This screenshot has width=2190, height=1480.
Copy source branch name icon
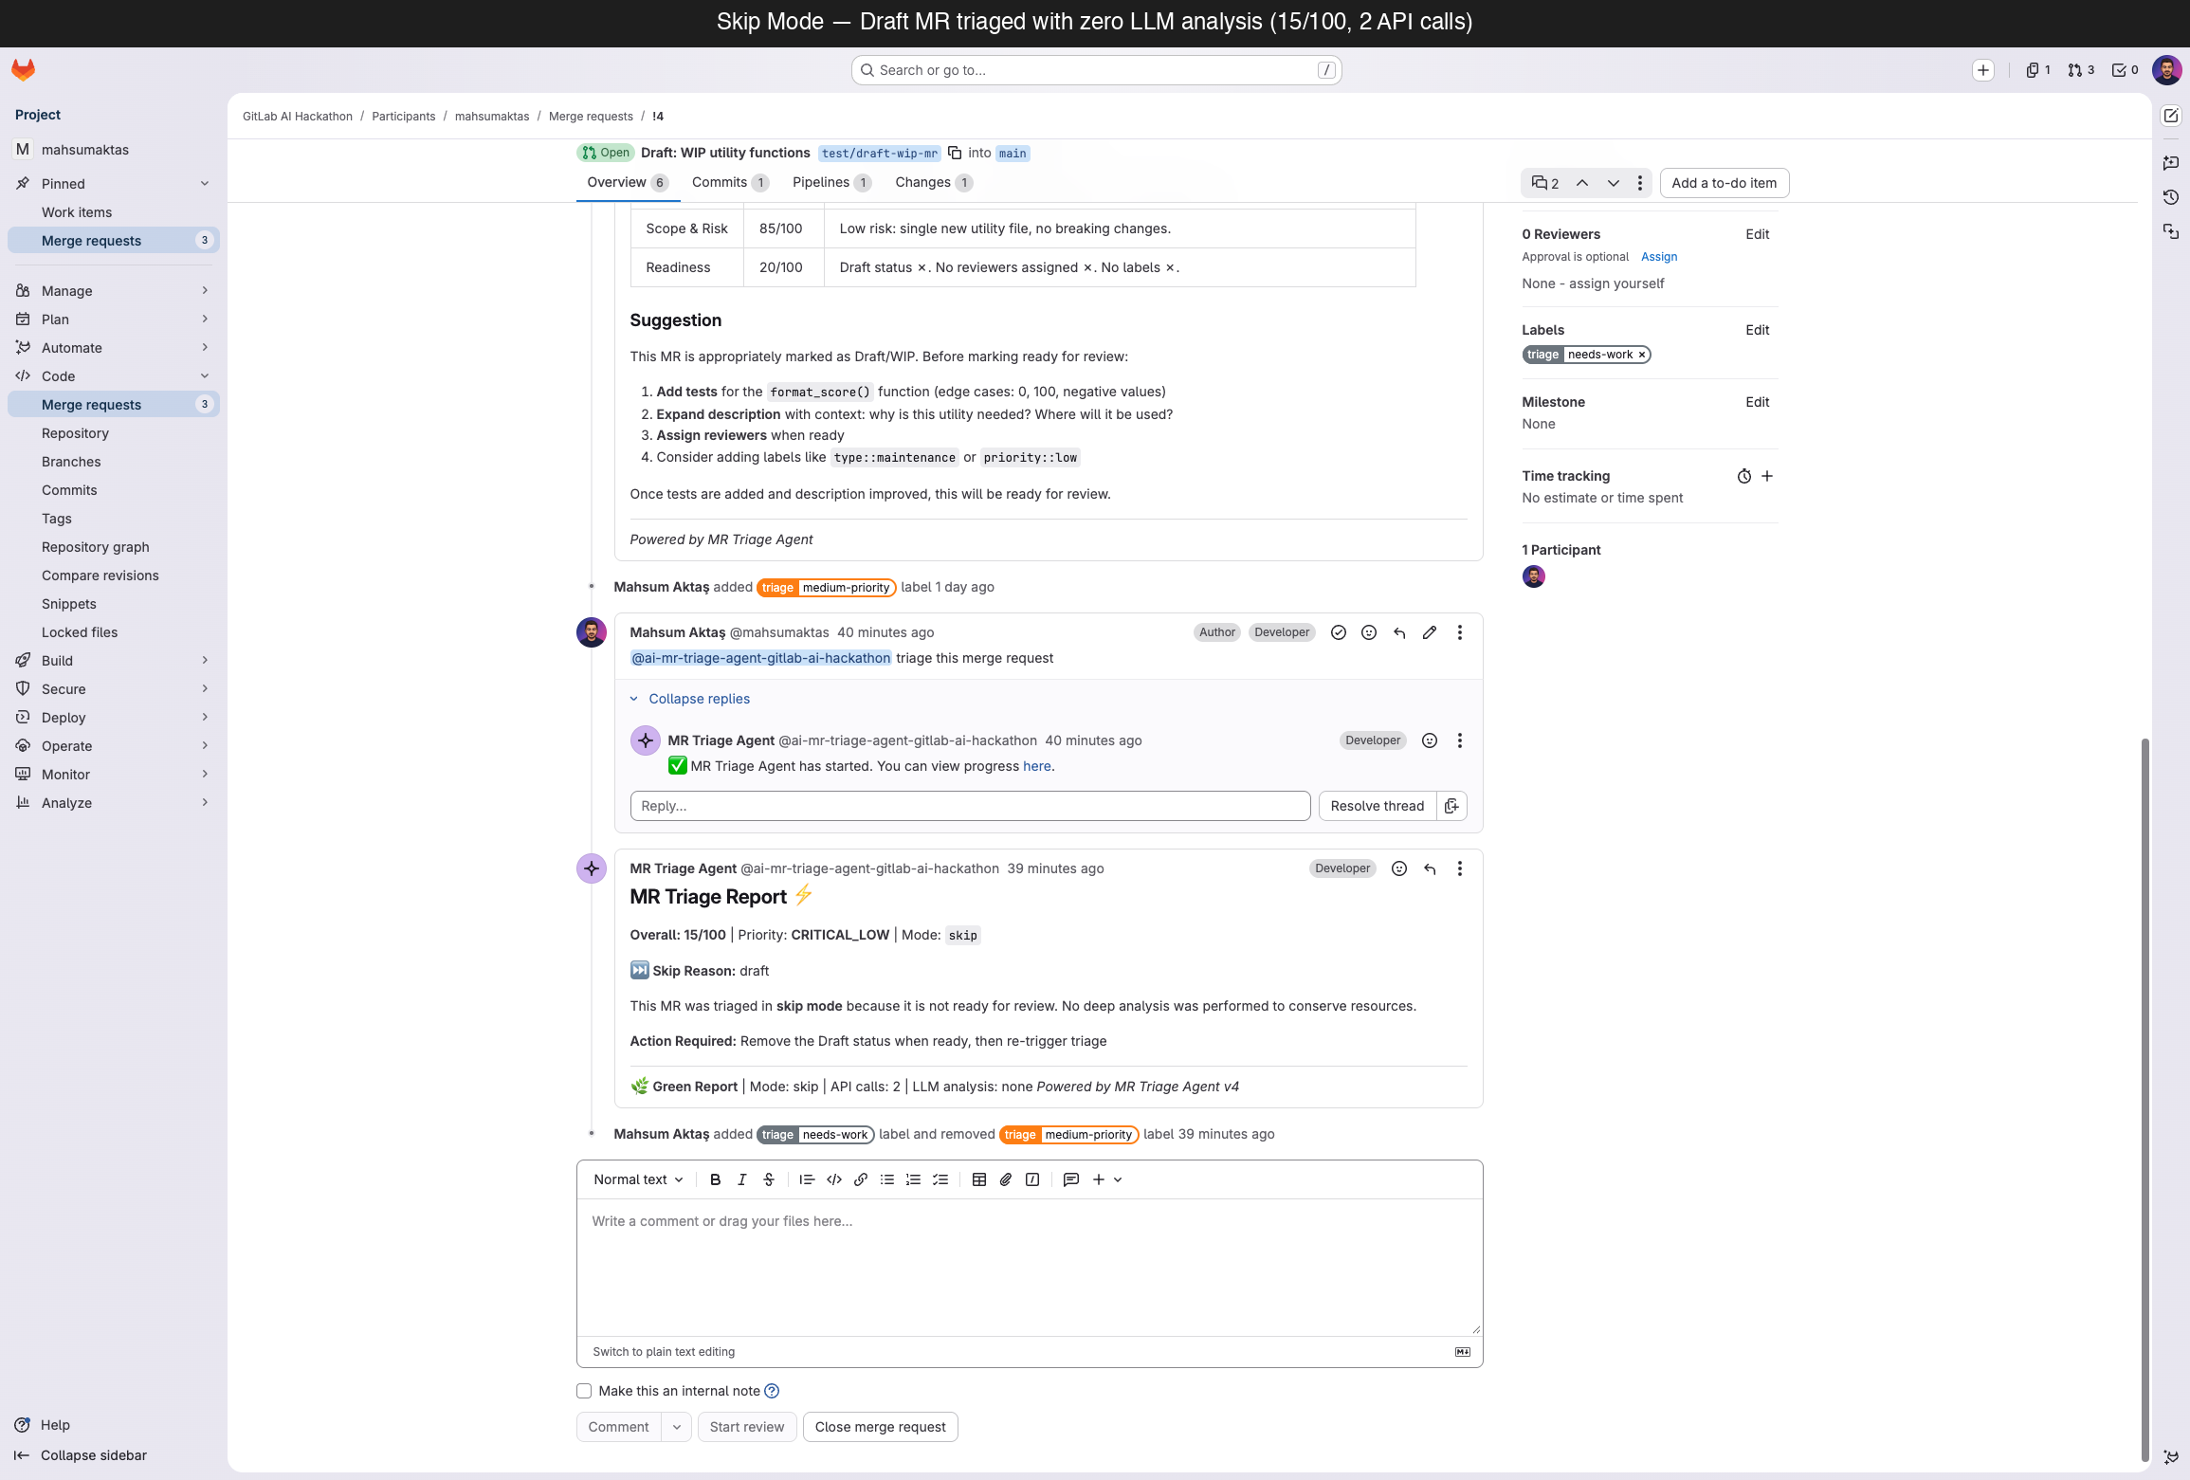click(955, 153)
